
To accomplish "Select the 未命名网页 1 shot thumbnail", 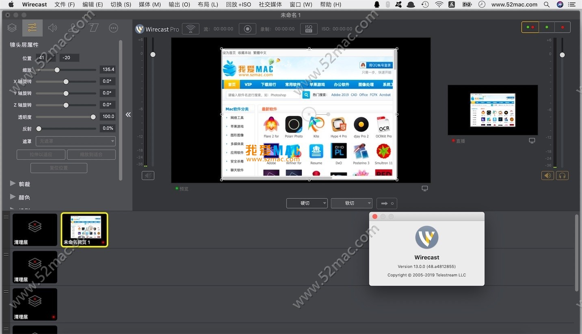I will point(84,230).
